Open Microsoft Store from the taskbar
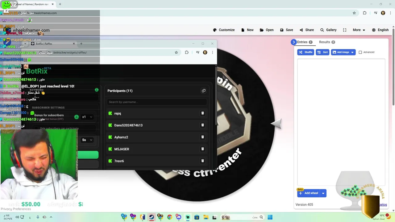 [197, 217]
